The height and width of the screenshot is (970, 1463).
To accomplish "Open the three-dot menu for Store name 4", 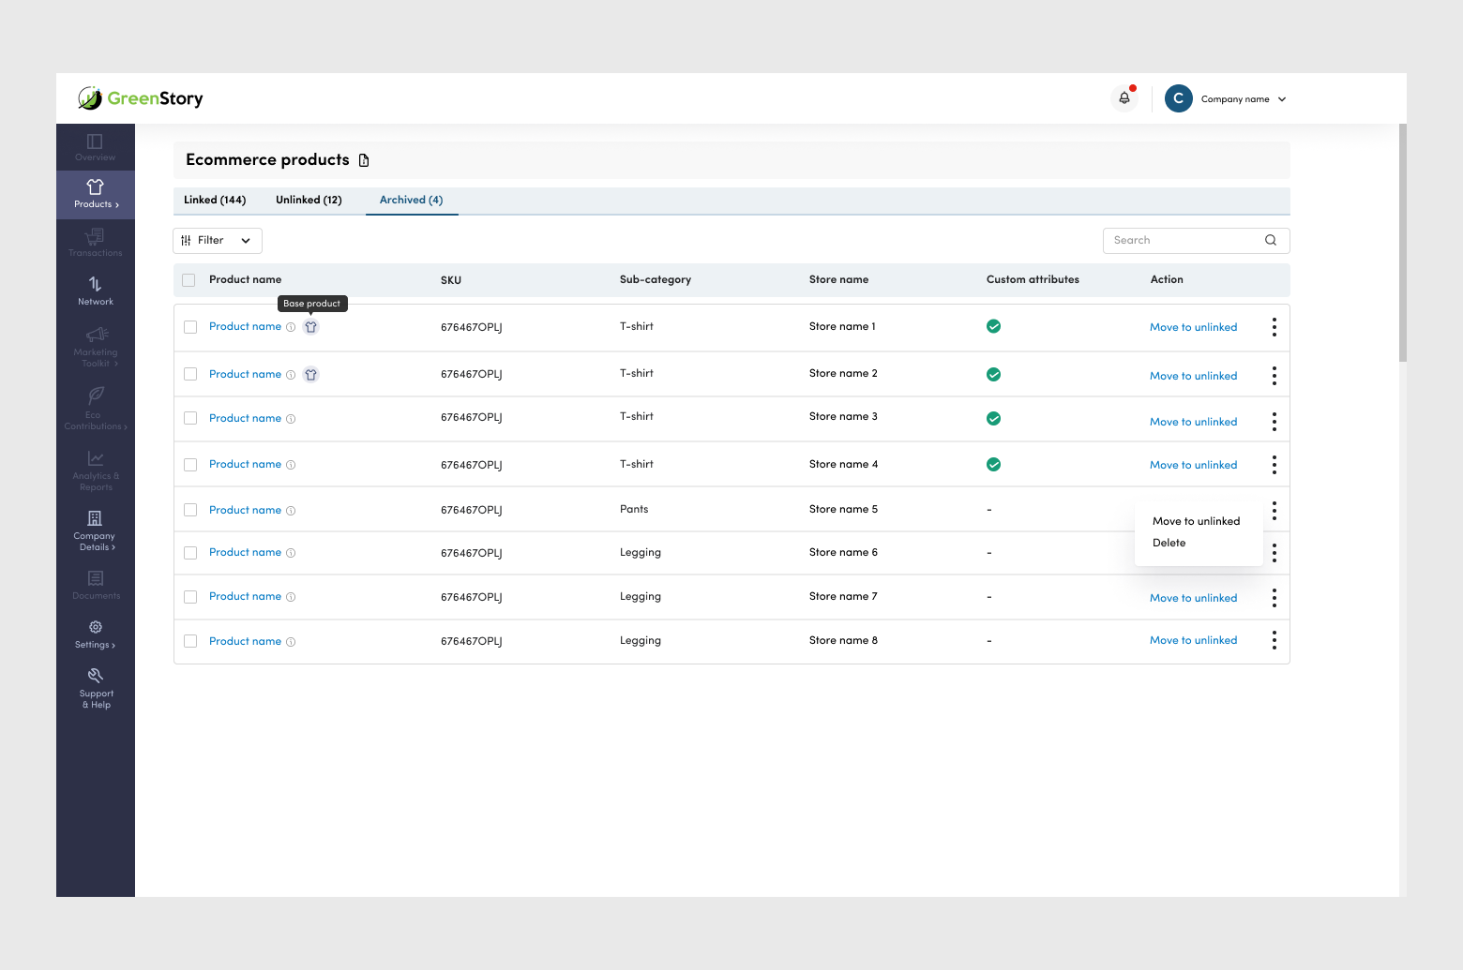I will coord(1274,465).
